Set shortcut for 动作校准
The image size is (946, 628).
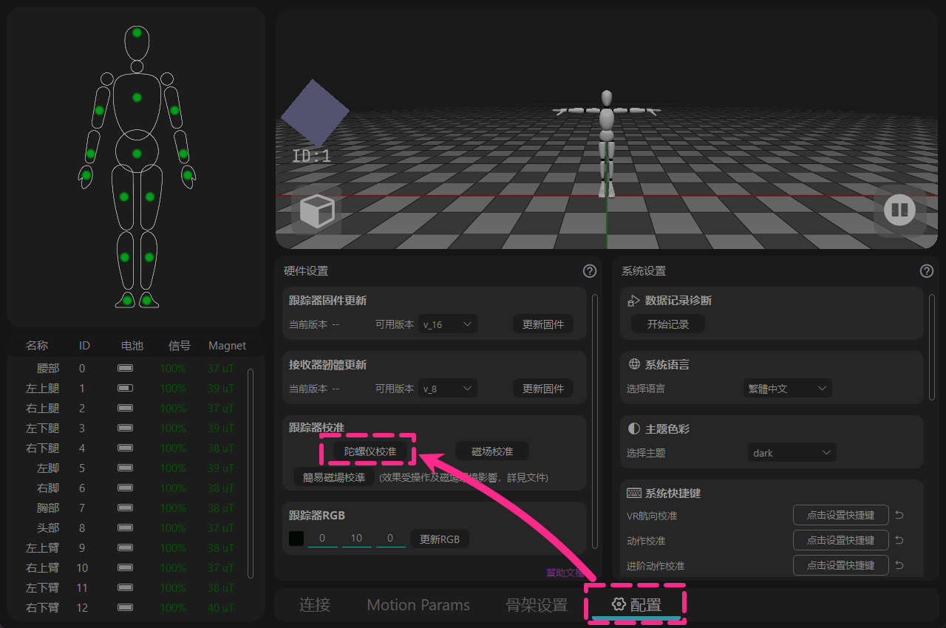point(841,540)
